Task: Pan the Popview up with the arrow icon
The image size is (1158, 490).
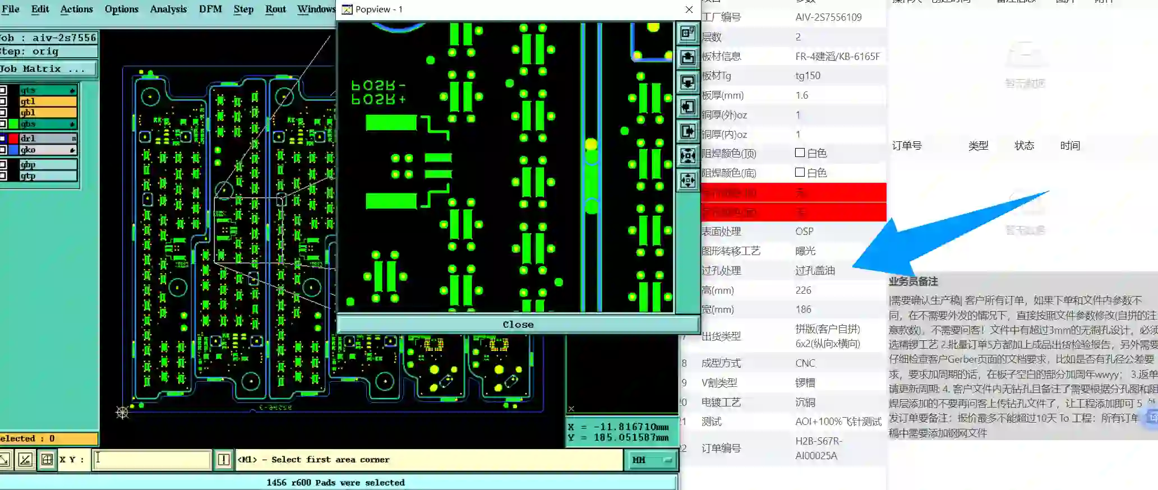Action: point(688,58)
